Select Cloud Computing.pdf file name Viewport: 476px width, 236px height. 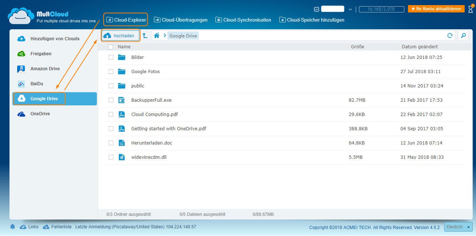155,114
